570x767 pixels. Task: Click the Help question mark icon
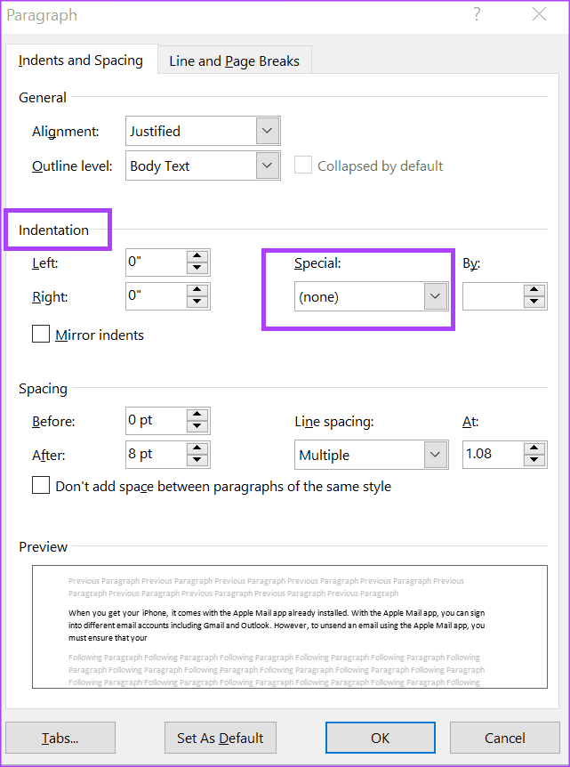[x=477, y=14]
